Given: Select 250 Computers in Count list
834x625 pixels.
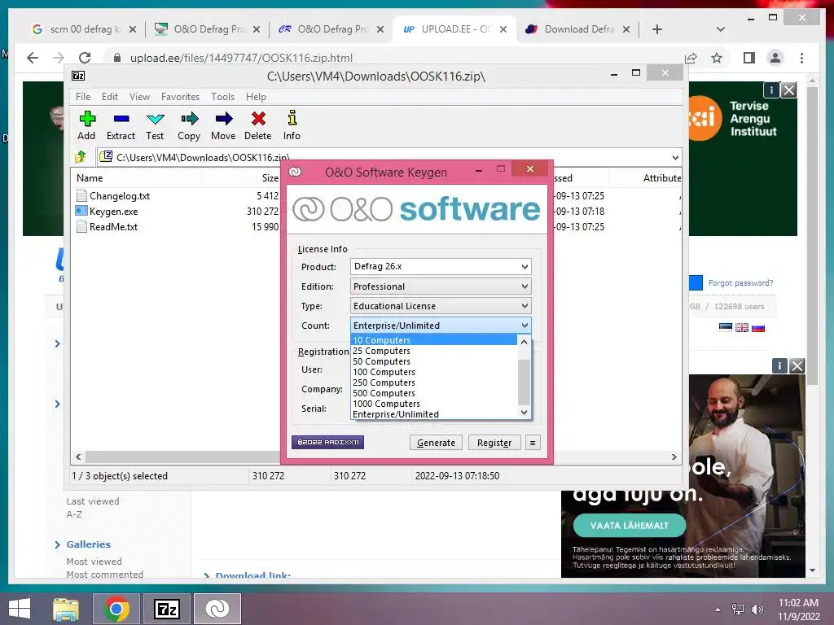Looking at the screenshot, I should click(x=433, y=382).
